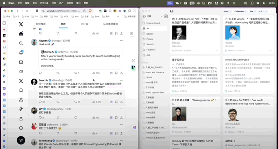The image size is (278, 149).
Task: Reply to Bear Liu's tweet with 38 replies
Action: pos(40,102)
